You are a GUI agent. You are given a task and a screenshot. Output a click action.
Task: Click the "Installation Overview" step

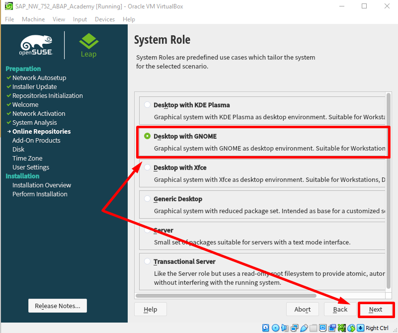[x=42, y=185]
